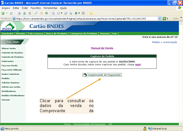
Task: Click the yellow note toolbar icon
Action: 91,13
